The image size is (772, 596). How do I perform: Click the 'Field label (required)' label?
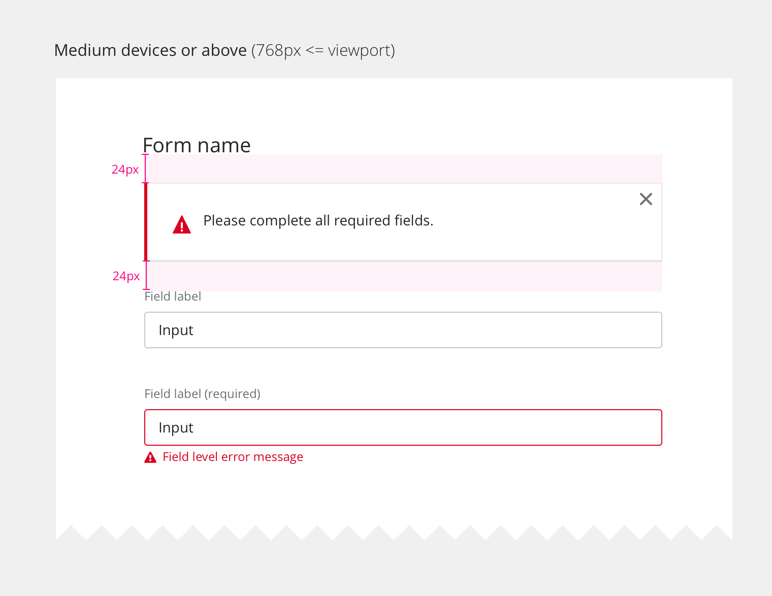[202, 394]
